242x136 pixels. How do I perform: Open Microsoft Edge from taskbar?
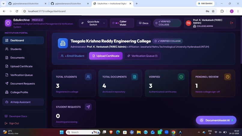point(118,132)
